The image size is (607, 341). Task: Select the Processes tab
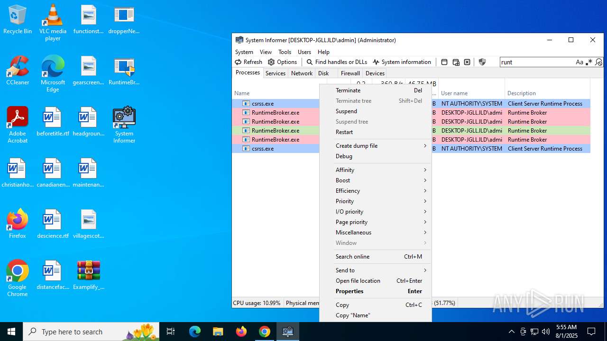click(248, 72)
